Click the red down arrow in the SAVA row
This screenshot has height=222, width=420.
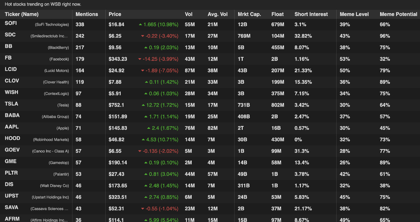(x=143, y=209)
